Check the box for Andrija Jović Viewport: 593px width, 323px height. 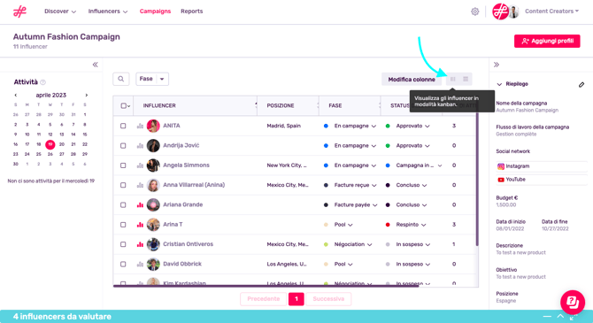click(x=123, y=146)
